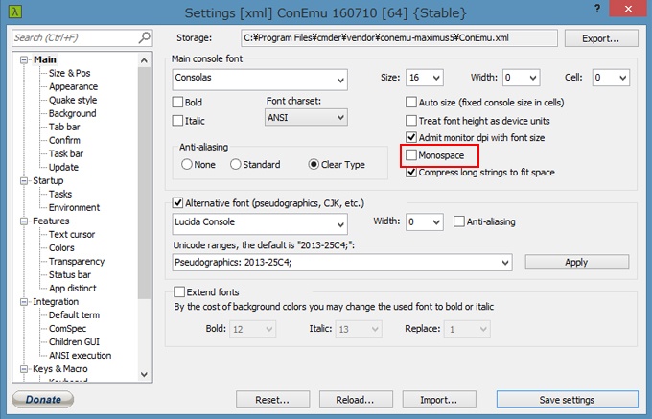This screenshot has width=652, height=419.
Task: Open Colors settings page
Action: coord(61,247)
